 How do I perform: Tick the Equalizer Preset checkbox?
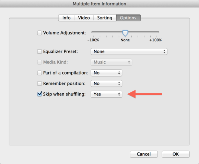point(39,51)
